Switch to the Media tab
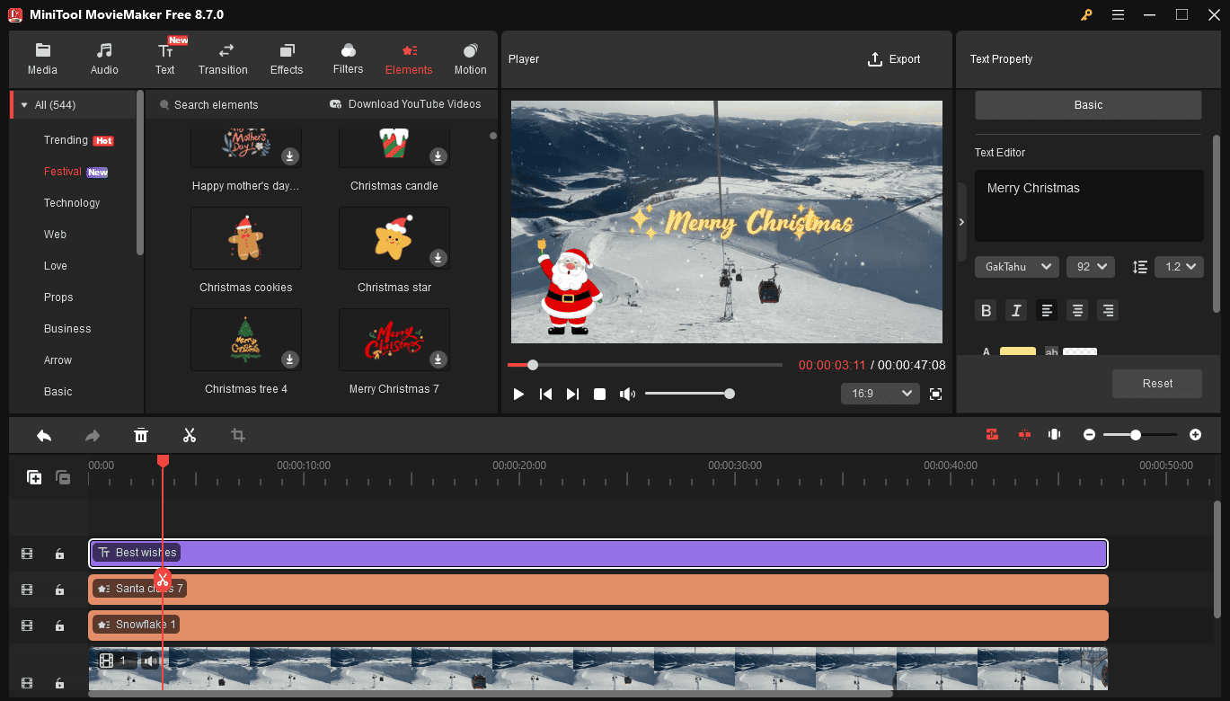This screenshot has height=701, width=1230. tap(42, 59)
